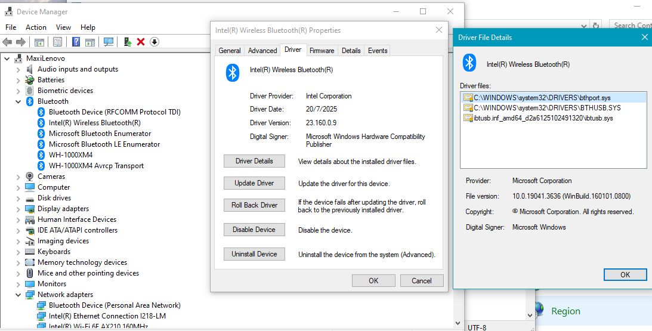Open Region link in background Control Panel
Image resolution: width=652 pixels, height=331 pixels.
click(566, 311)
